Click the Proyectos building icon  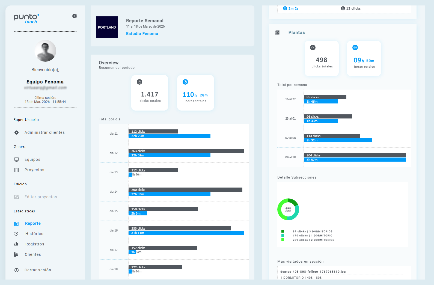tap(17, 170)
